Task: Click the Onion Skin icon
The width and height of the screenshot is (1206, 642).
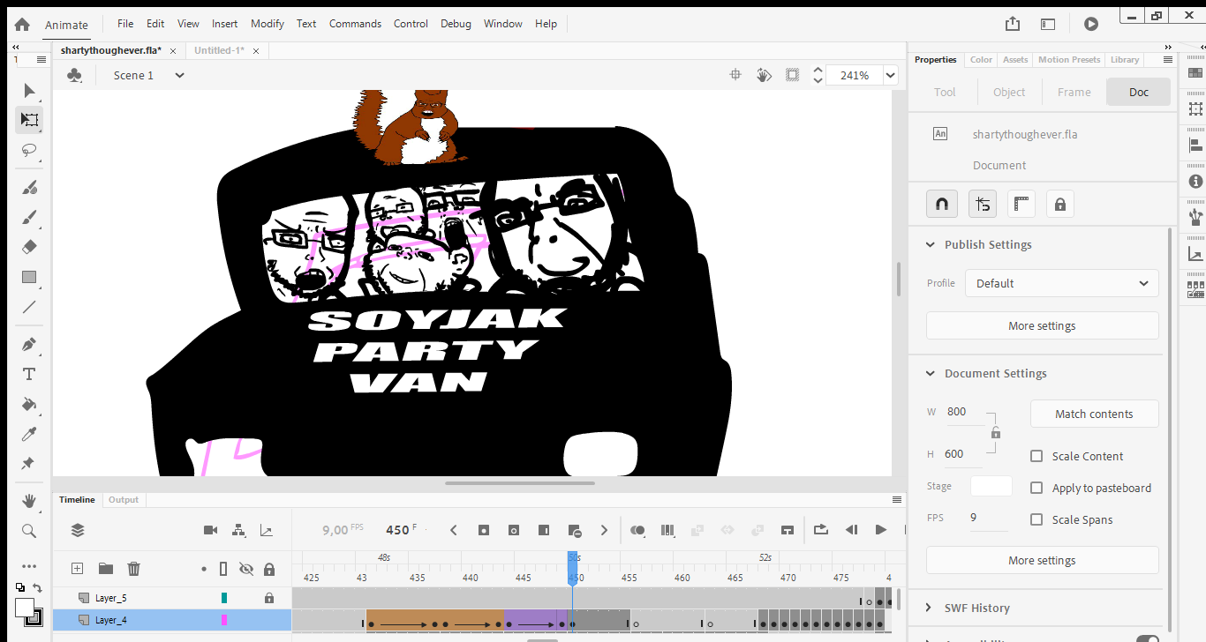Action: [x=637, y=530]
